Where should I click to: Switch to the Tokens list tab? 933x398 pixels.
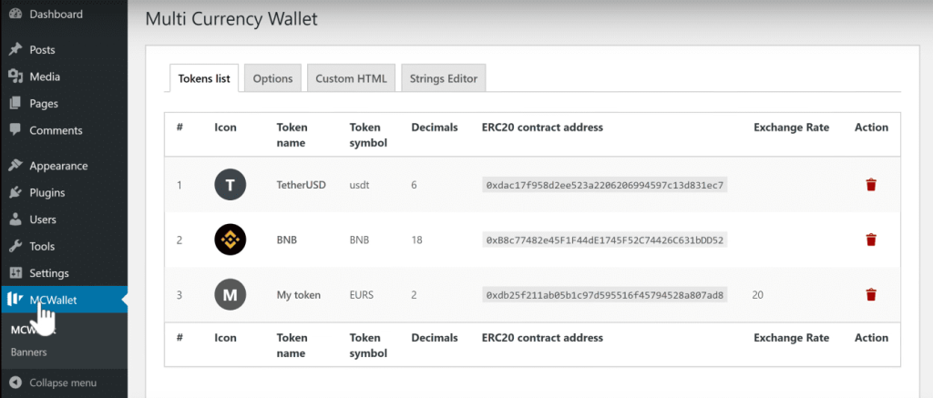[x=204, y=78]
